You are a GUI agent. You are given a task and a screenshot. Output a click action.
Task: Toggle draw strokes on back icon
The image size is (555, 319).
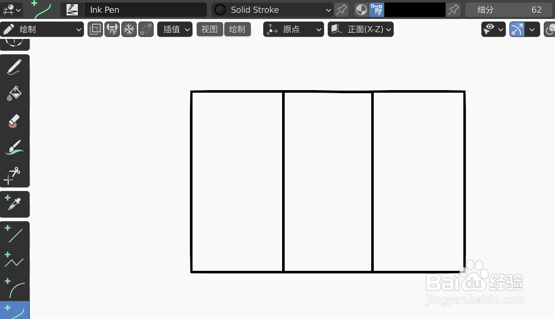pyautogui.click(x=95, y=29)
